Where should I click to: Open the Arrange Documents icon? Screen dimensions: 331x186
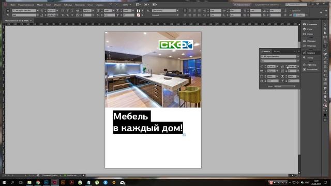pos(155,5)
